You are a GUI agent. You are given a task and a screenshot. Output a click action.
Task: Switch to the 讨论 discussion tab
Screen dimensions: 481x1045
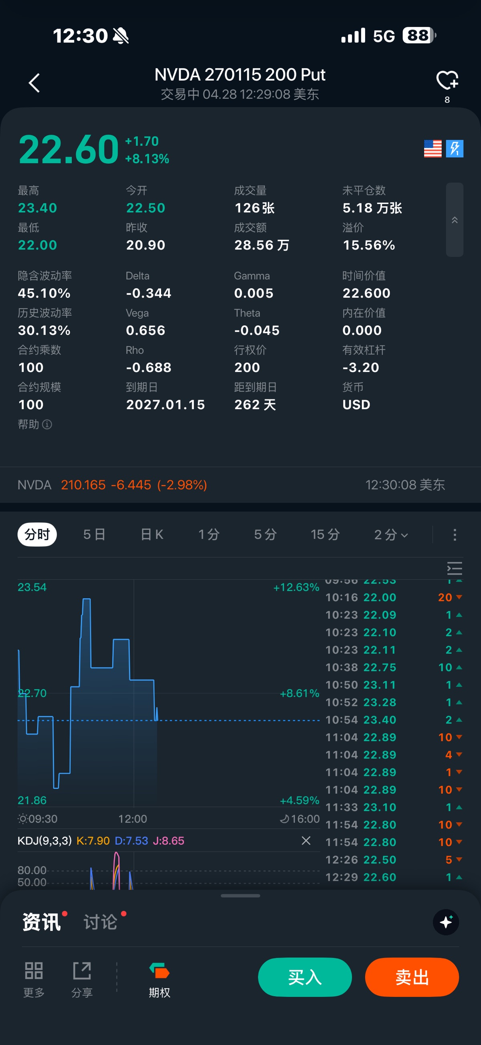100,922
